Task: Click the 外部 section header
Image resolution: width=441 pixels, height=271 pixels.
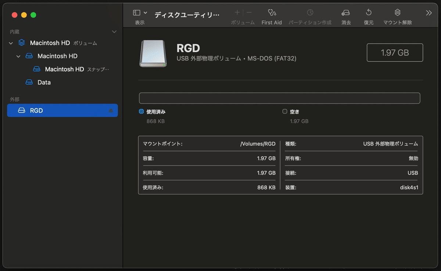Action: [x=15, y=100]
